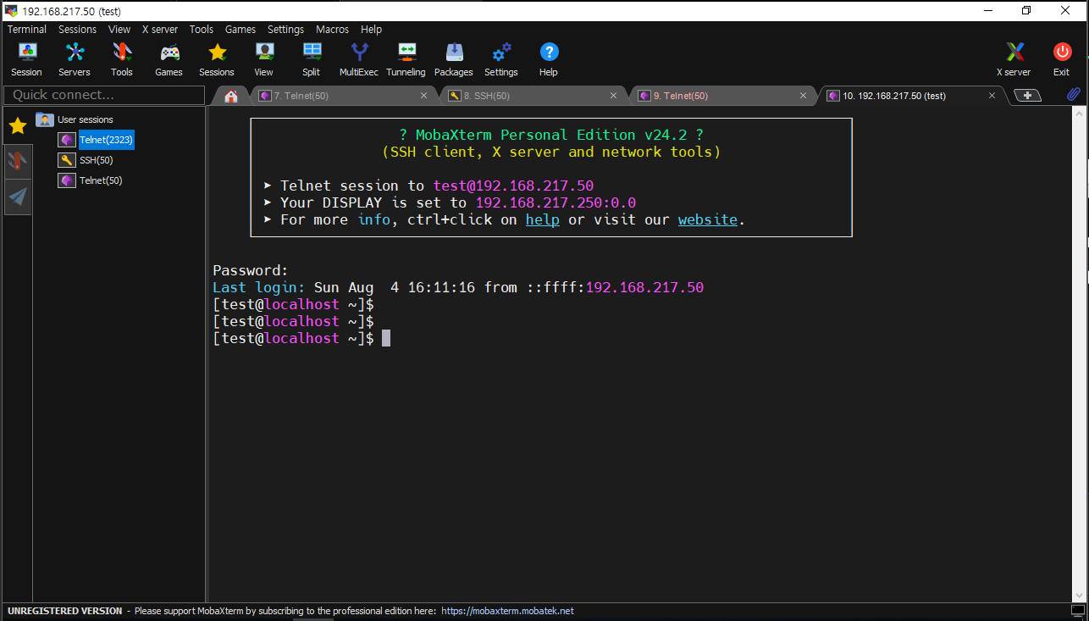Select the SSH(50) saved session

[x=86, y=160]
